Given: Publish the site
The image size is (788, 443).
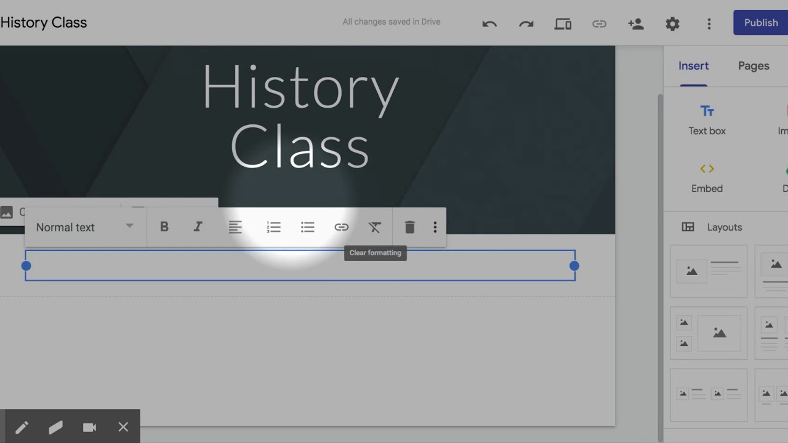Looking at the screenshot, I should (761, 23).
